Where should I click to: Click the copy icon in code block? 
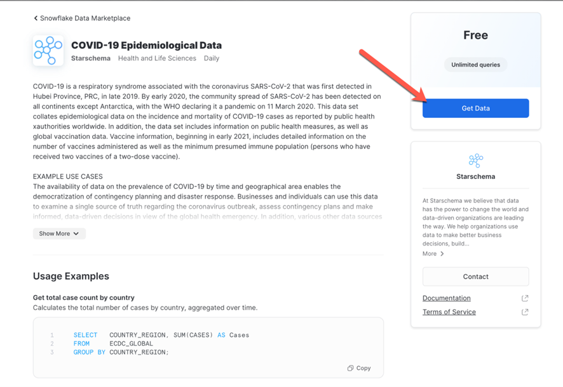click(351, 368)
